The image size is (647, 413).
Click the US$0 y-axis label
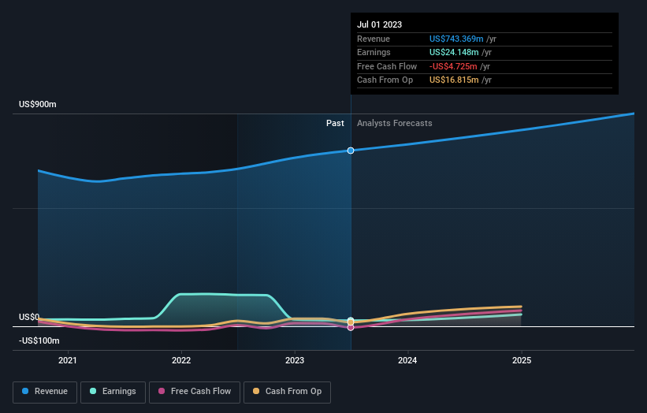[29, 317]
